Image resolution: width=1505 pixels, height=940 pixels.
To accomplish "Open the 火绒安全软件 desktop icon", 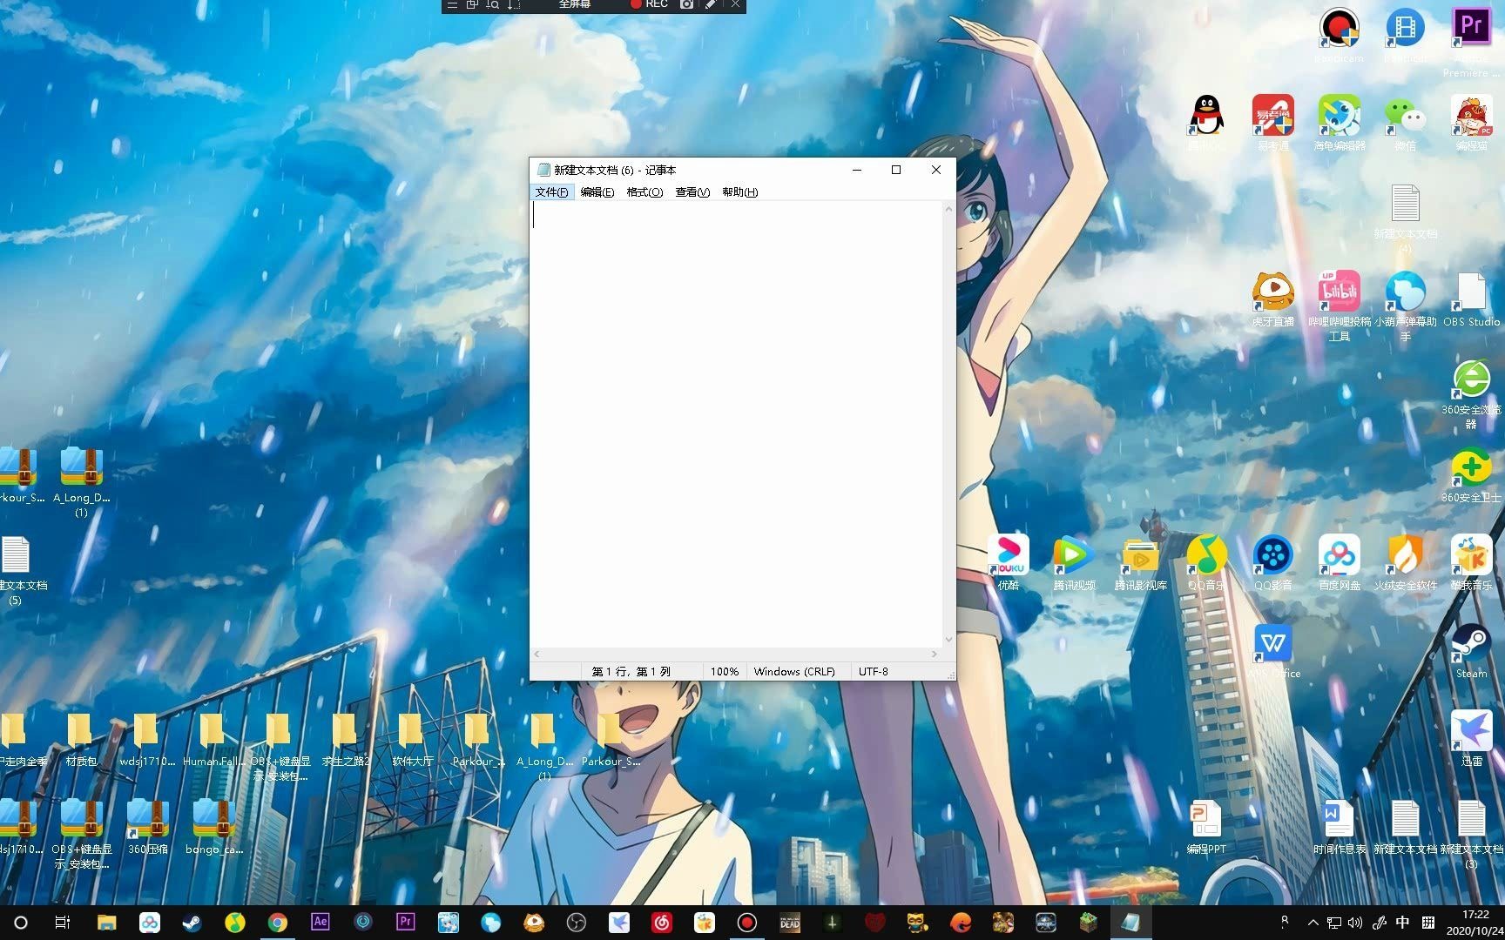I will 1405,562.
